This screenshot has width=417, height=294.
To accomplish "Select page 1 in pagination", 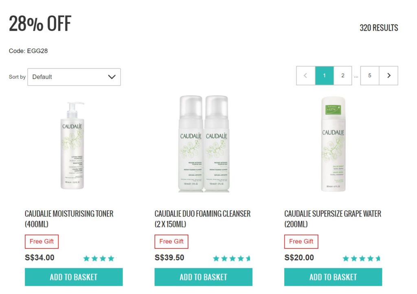I will (325, 76).
